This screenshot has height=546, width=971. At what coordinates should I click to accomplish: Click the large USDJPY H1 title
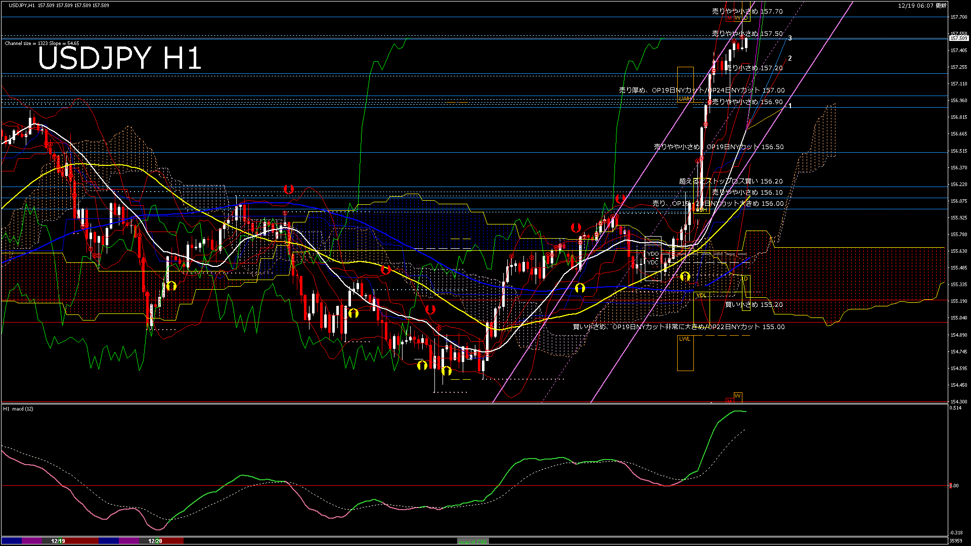click(x=120, y=58)
